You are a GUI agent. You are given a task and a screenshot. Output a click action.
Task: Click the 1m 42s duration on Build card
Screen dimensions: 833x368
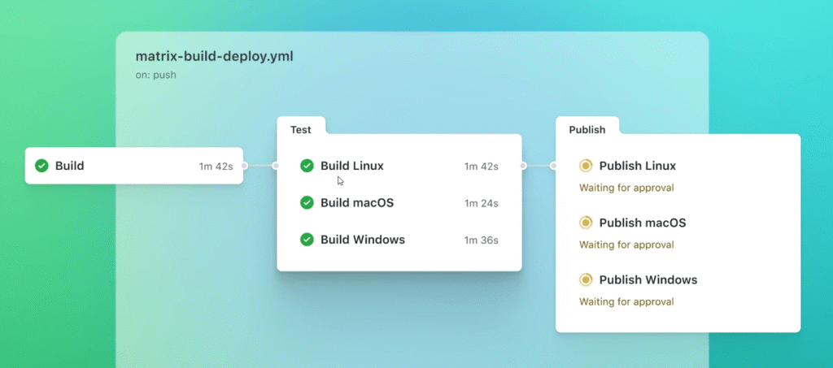point(216,167)
